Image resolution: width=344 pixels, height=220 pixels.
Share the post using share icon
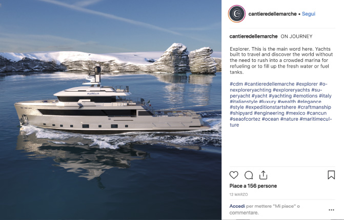[x=264, y=175]
